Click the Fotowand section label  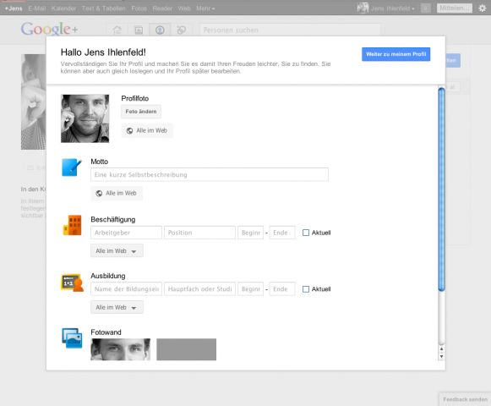tap(106, 332)
